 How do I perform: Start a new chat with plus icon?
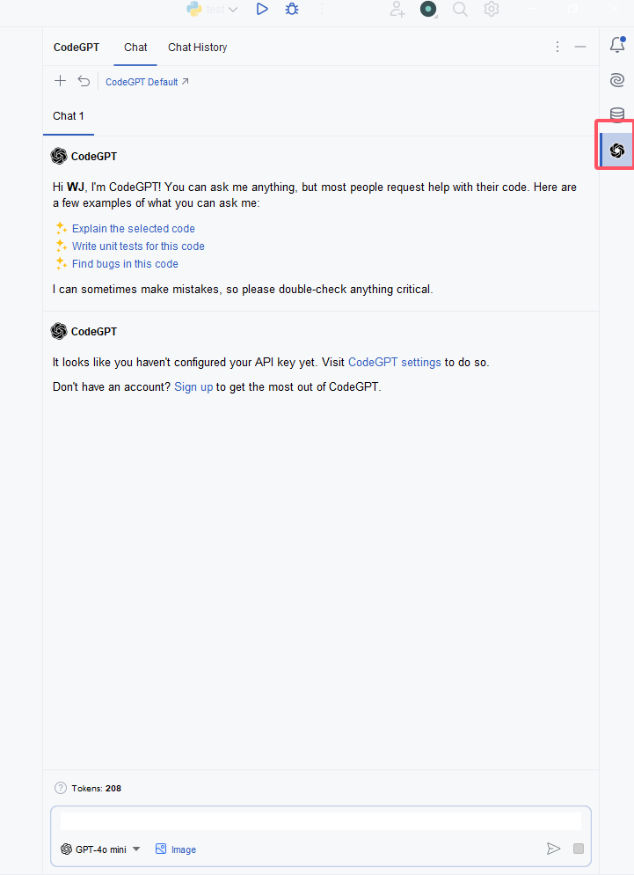click(x=60, y=81)
